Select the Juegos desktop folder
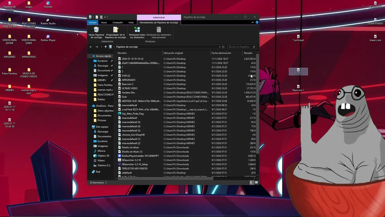The width and height of the screenshot is (385, 217). (x=29, y=5)
